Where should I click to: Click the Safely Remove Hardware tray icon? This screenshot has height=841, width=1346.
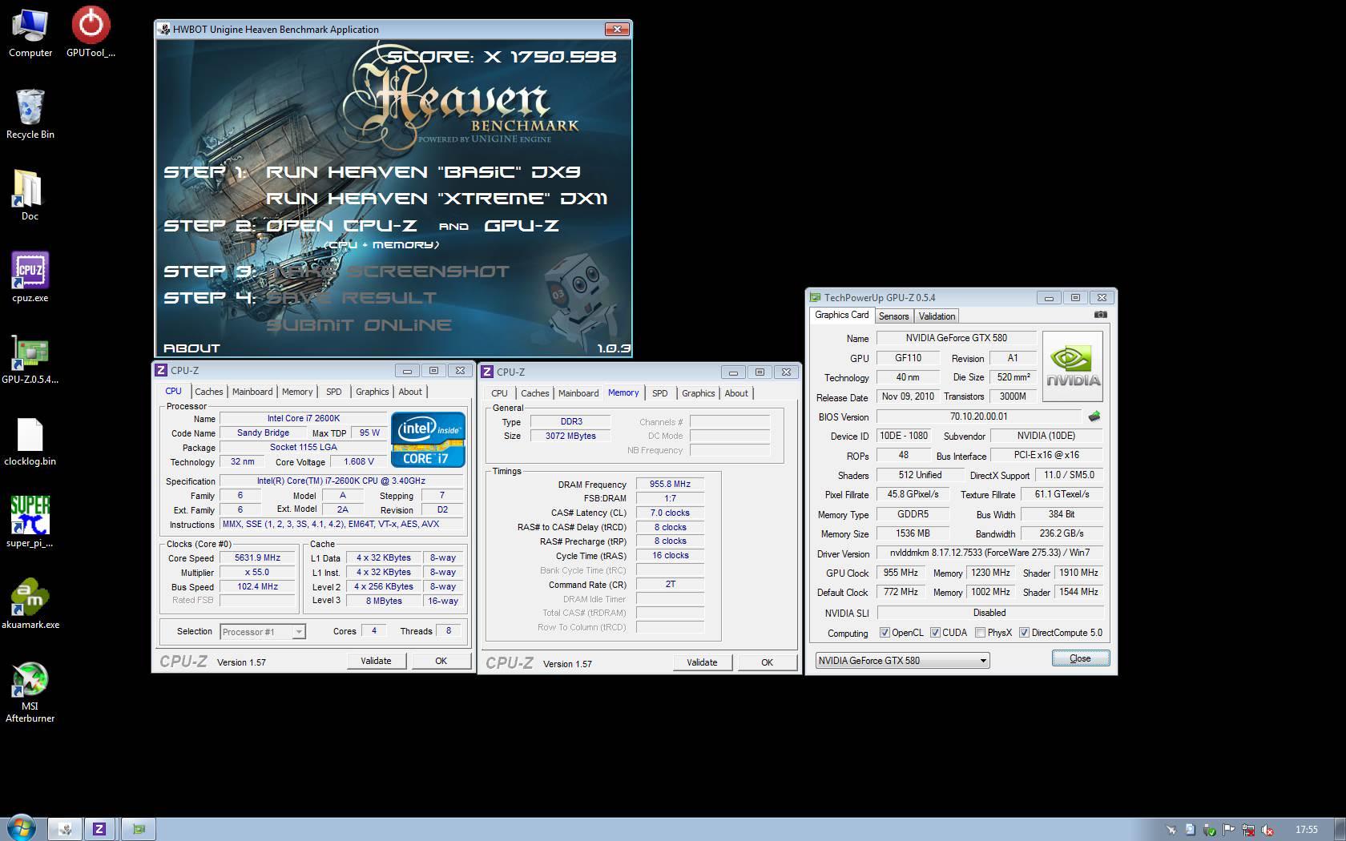coord(1209,830)
